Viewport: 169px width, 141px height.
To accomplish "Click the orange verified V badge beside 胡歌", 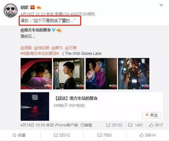I will pyautogui.click(x=33, y=7).
